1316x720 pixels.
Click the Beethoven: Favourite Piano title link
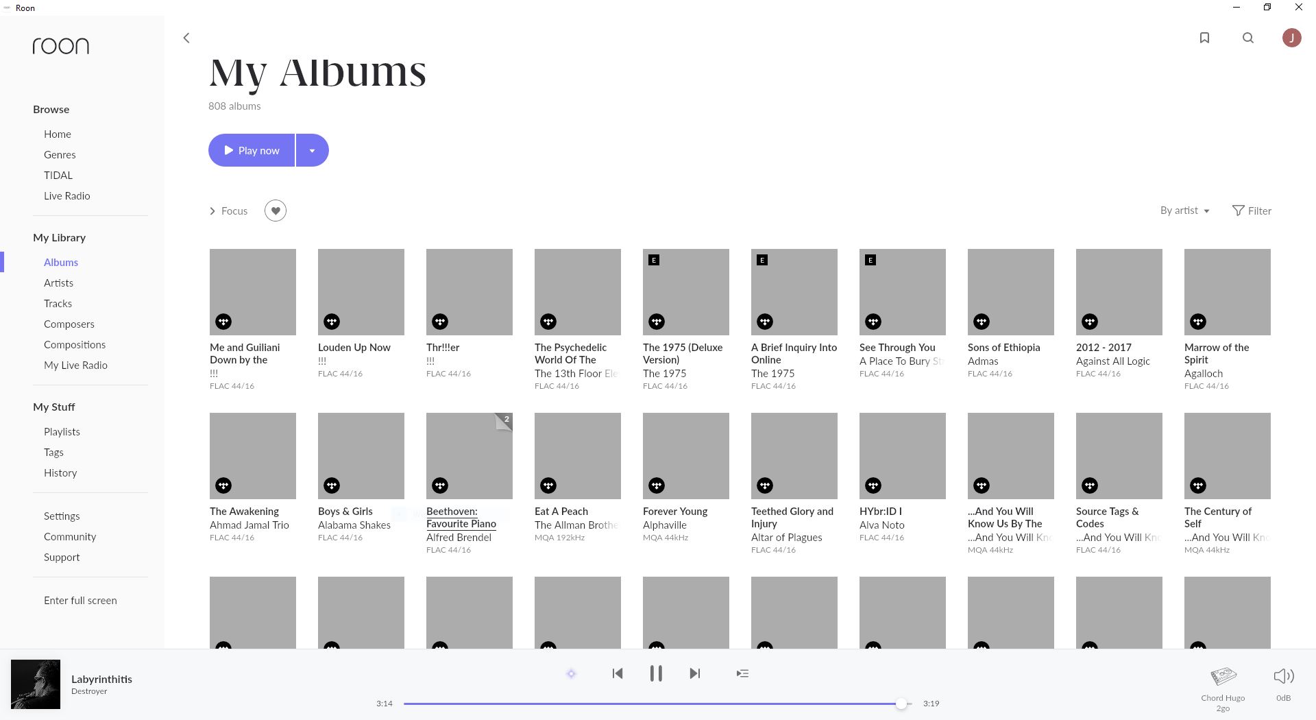point(461,518)
